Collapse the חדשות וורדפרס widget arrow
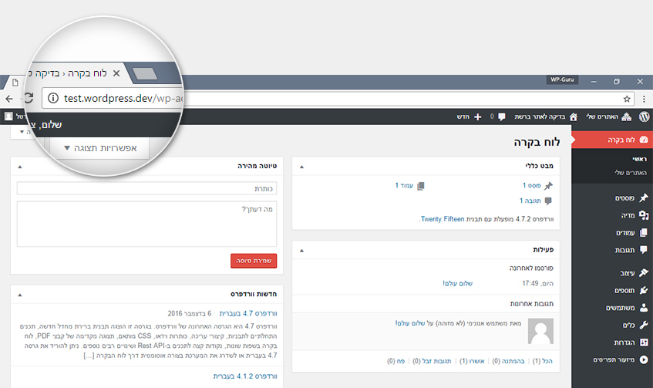Viewport: 653px width, 388px height. (19, 295)
